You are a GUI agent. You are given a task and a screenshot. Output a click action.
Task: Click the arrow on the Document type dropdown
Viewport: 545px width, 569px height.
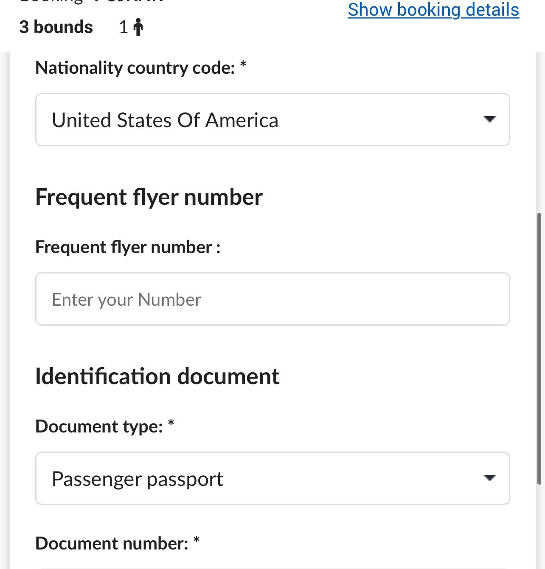489,478
